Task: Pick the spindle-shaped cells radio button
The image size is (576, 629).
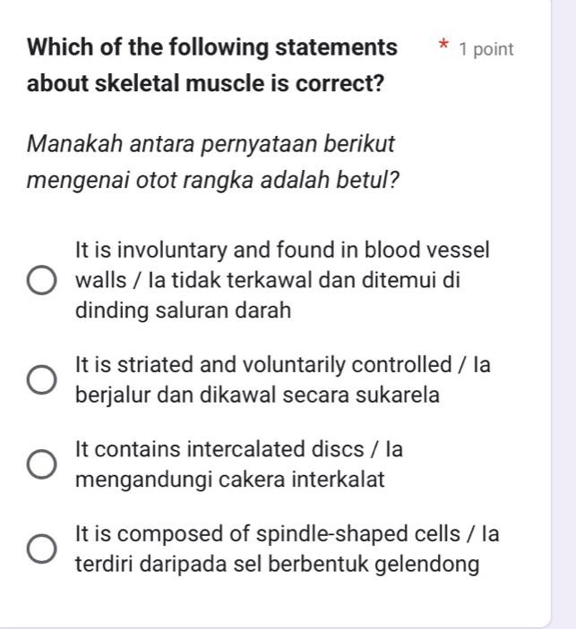Action: coord(41,550)
